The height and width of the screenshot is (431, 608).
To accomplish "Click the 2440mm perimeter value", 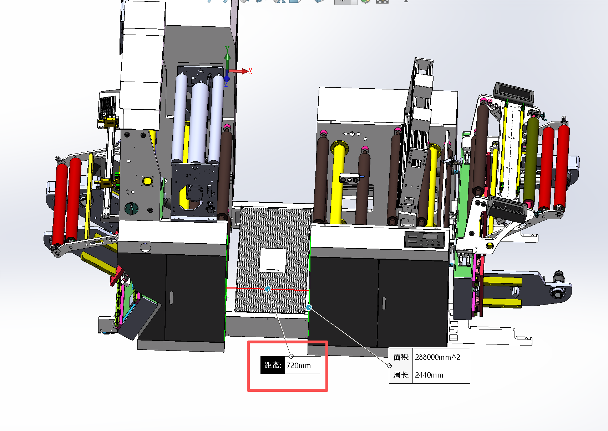I will [429, 375].
